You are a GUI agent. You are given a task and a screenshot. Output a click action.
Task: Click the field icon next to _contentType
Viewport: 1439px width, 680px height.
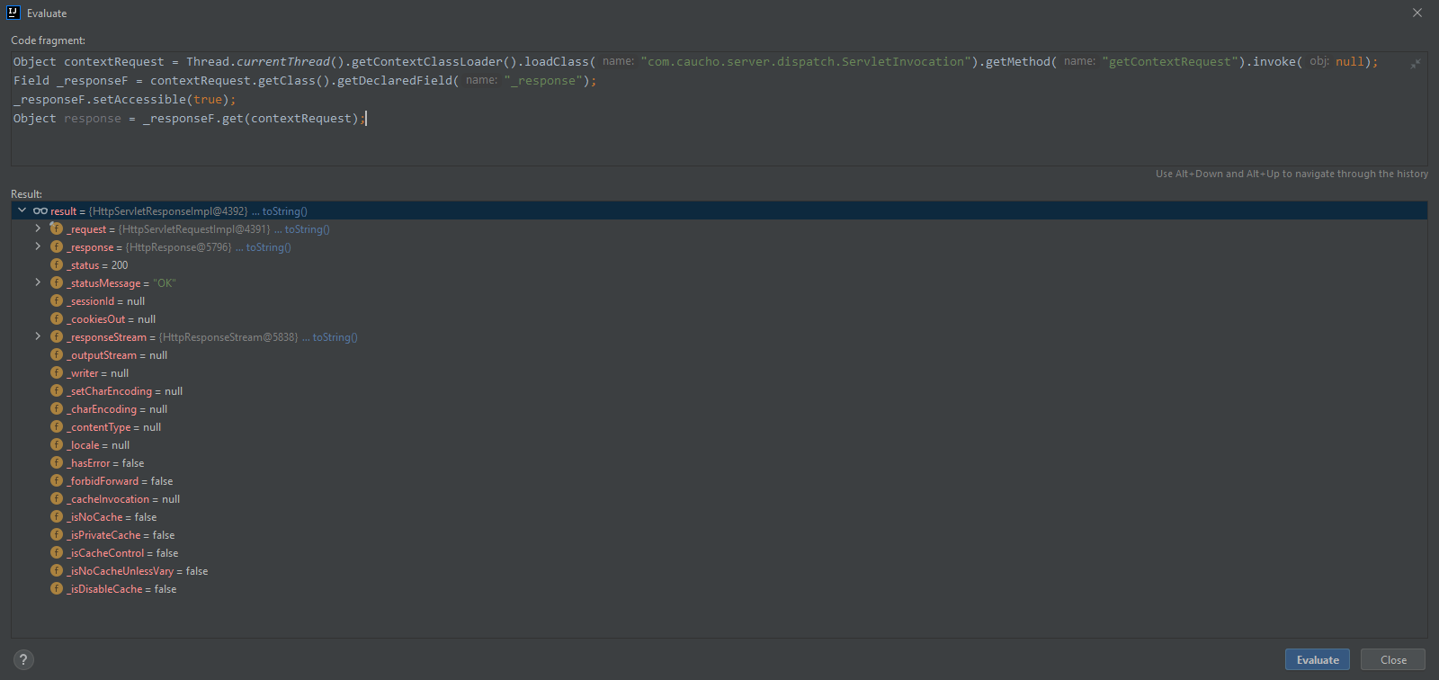(57, 426)
